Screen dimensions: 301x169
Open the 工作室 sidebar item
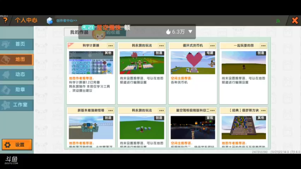pos(17,105)
